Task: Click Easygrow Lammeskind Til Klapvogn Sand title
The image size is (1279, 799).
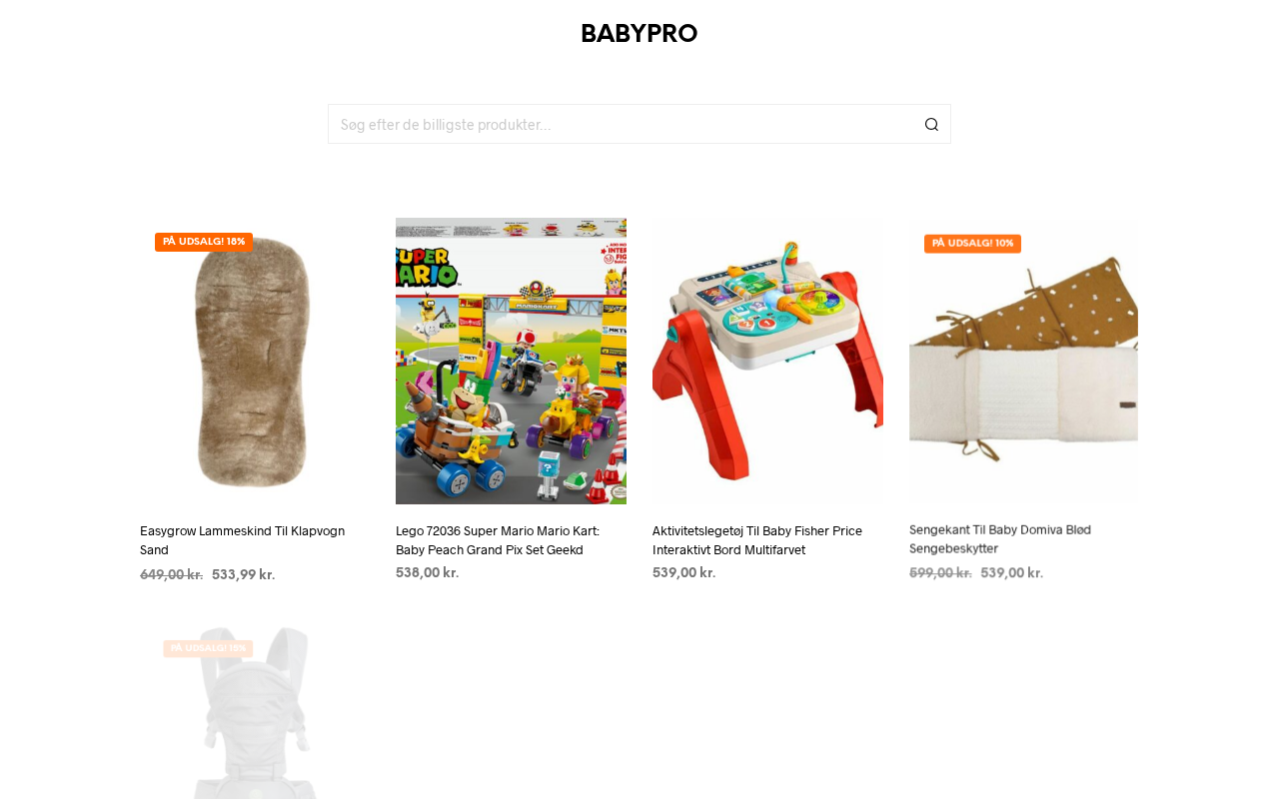Action: pyautogui.click(x=242, y=540)
